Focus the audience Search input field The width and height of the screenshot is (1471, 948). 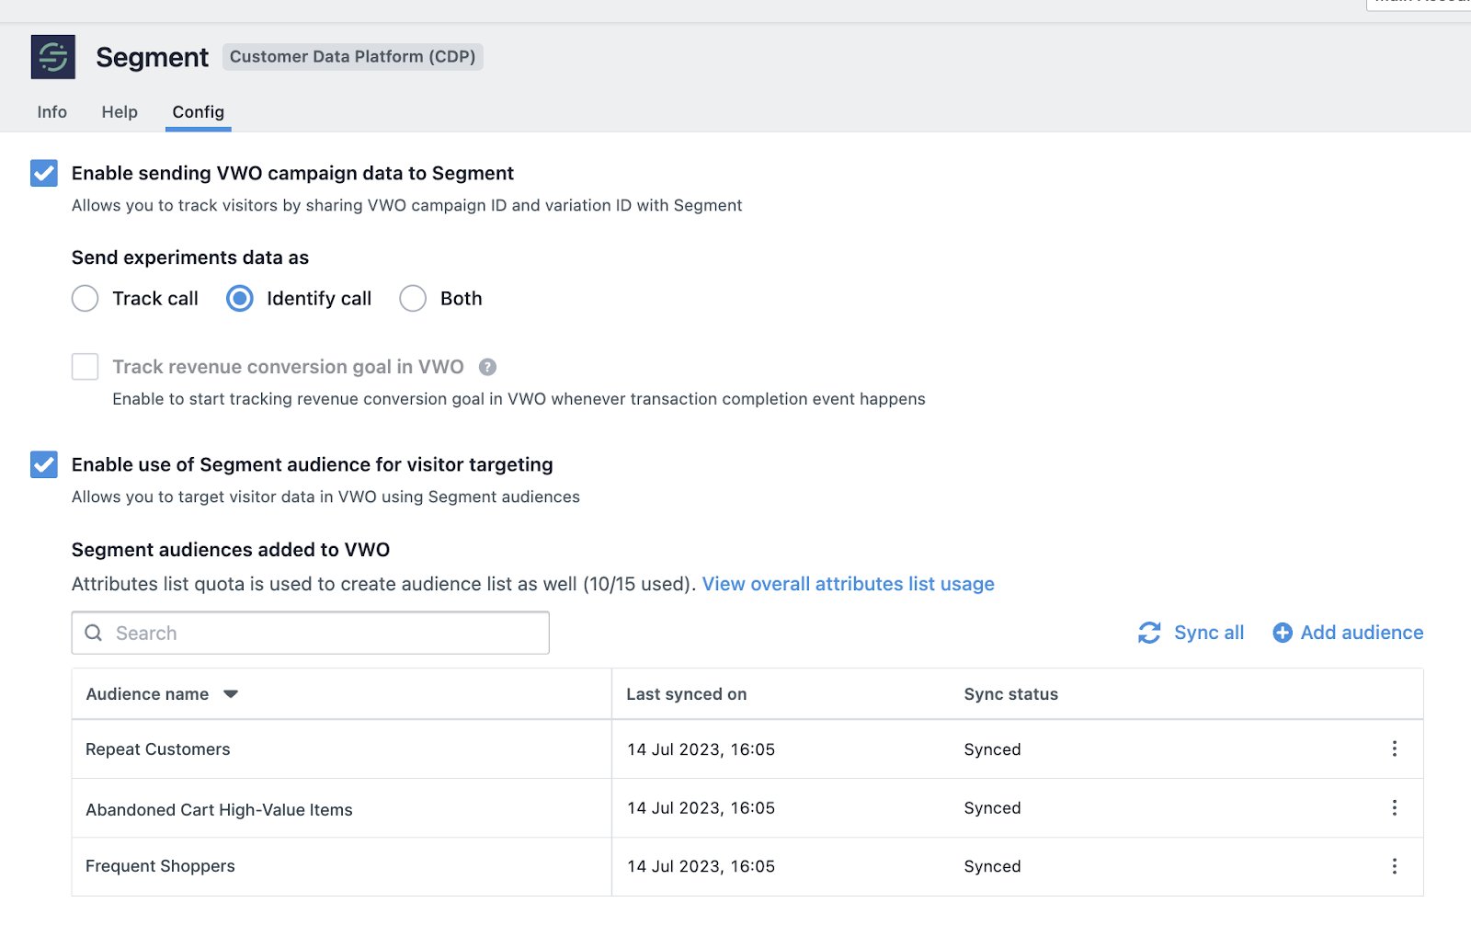pyautogui.click(x=311, y=633)
